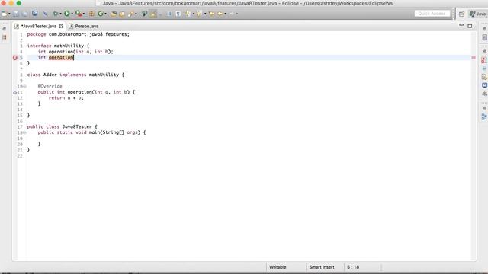Navigate Forward with the greyed arrow
The image size is (488, 274).
pyautogui.click(x=232, y=14)
